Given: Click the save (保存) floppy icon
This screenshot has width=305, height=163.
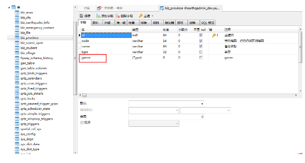Looking at the screenshot, I should coord(81,16).
